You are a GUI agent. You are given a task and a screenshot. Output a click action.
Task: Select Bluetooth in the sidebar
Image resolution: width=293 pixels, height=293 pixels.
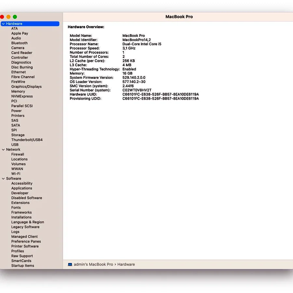[20, 43]
